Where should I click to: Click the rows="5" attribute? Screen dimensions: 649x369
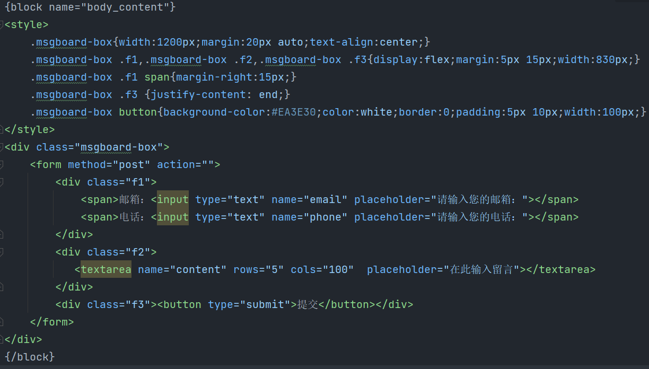pyautogui.click(x=259, y=269)
